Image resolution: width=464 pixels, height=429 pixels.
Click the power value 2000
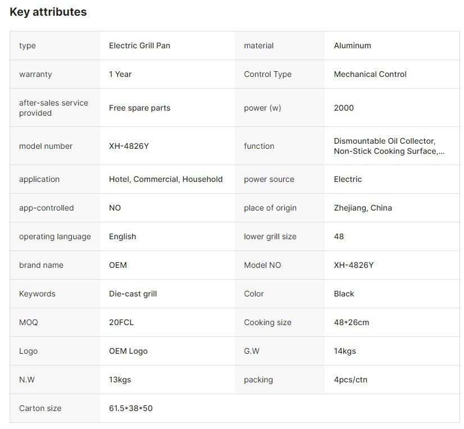pos(344,108)
